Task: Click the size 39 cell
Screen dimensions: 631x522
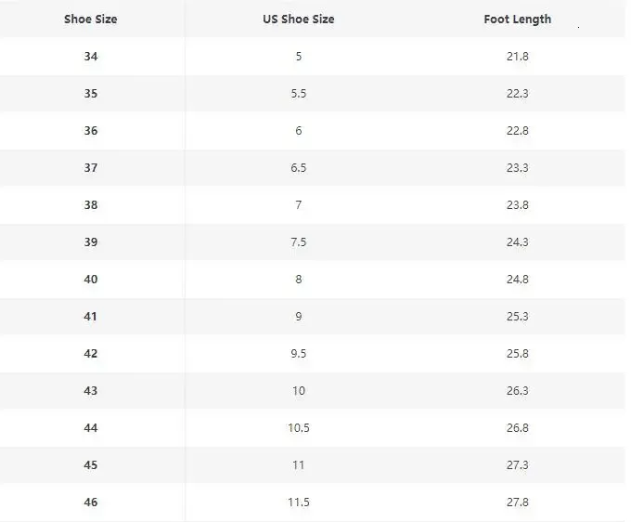Action: click(91, 242)
